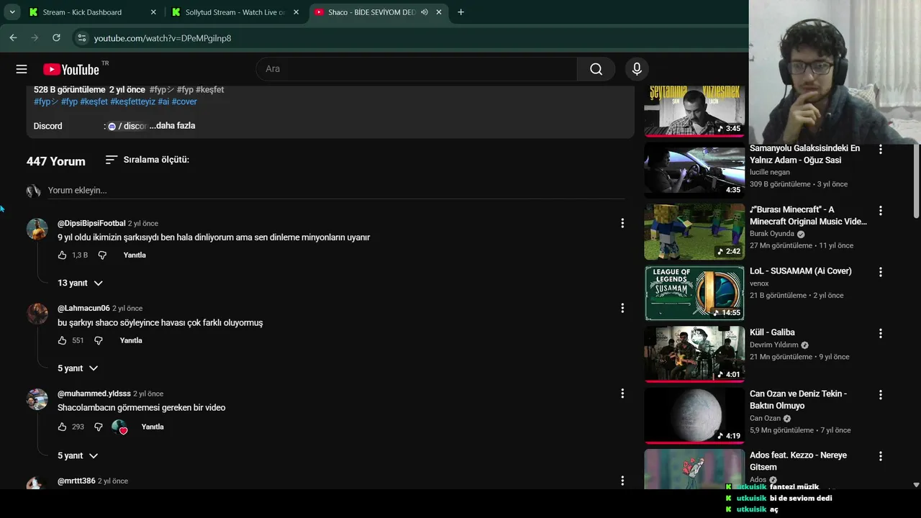Open more options for Burası Minecraft video
This screenshot has height=518, width=921.
pyautogui.click(x=880, y=211)
